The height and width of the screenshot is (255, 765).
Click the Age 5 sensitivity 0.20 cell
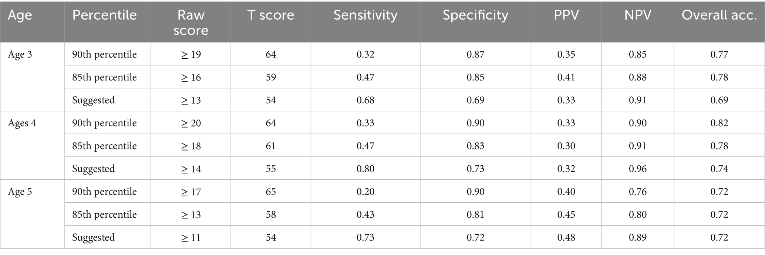pos(365,192)
